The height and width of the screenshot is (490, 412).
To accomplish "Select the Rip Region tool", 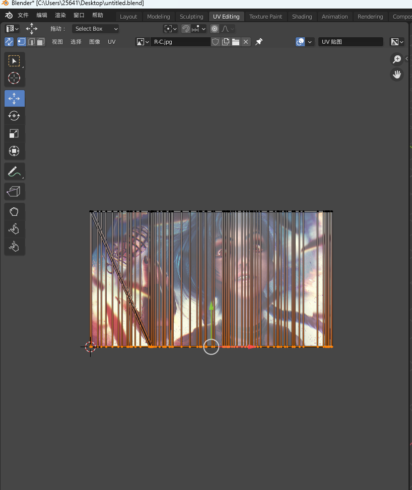I will click(x=15, y=192).
